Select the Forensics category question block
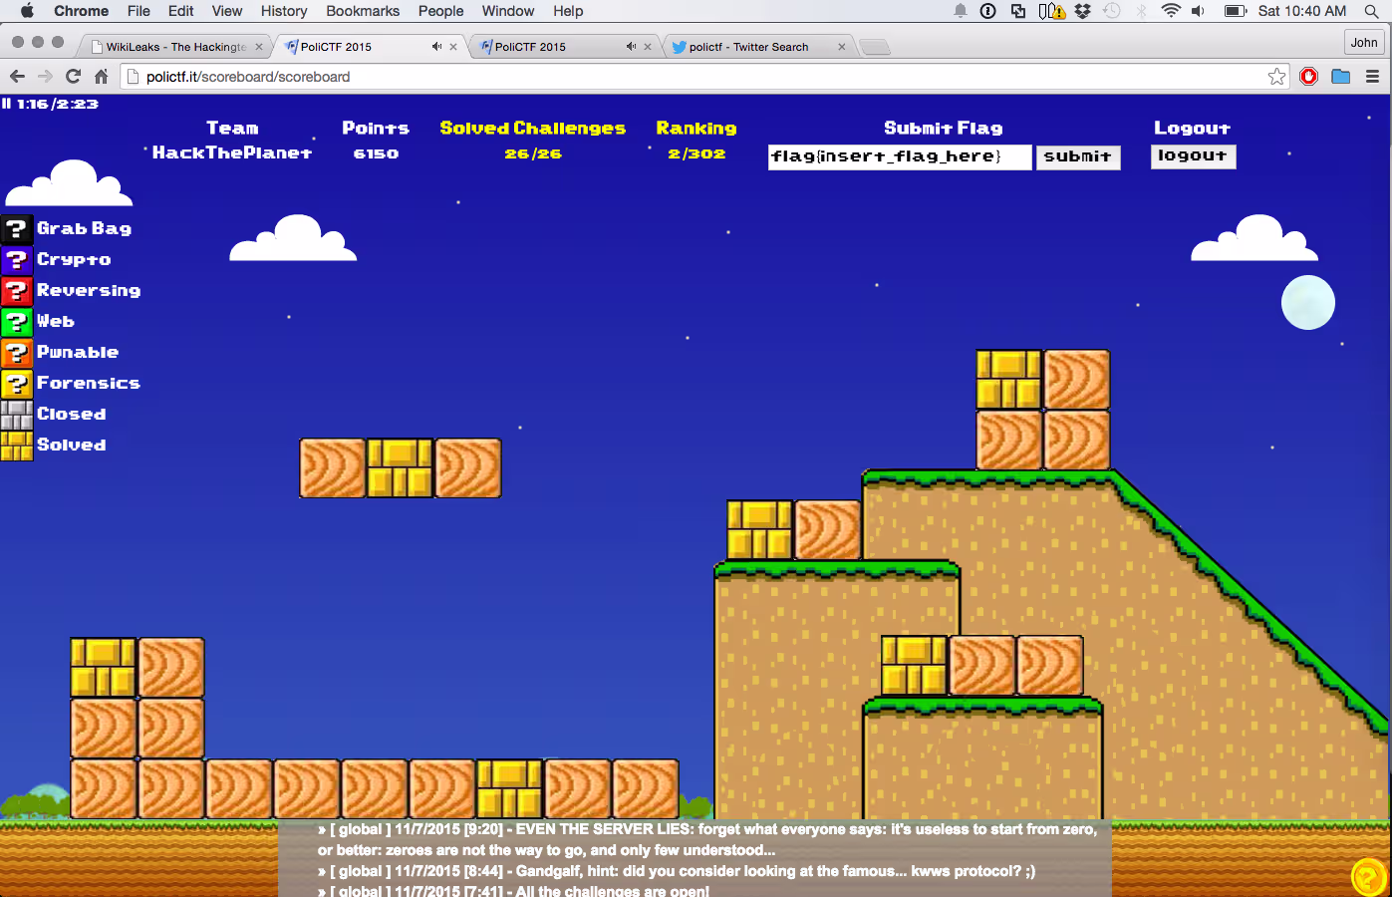This screenshot has height=897, width=1392. [17, 384]
